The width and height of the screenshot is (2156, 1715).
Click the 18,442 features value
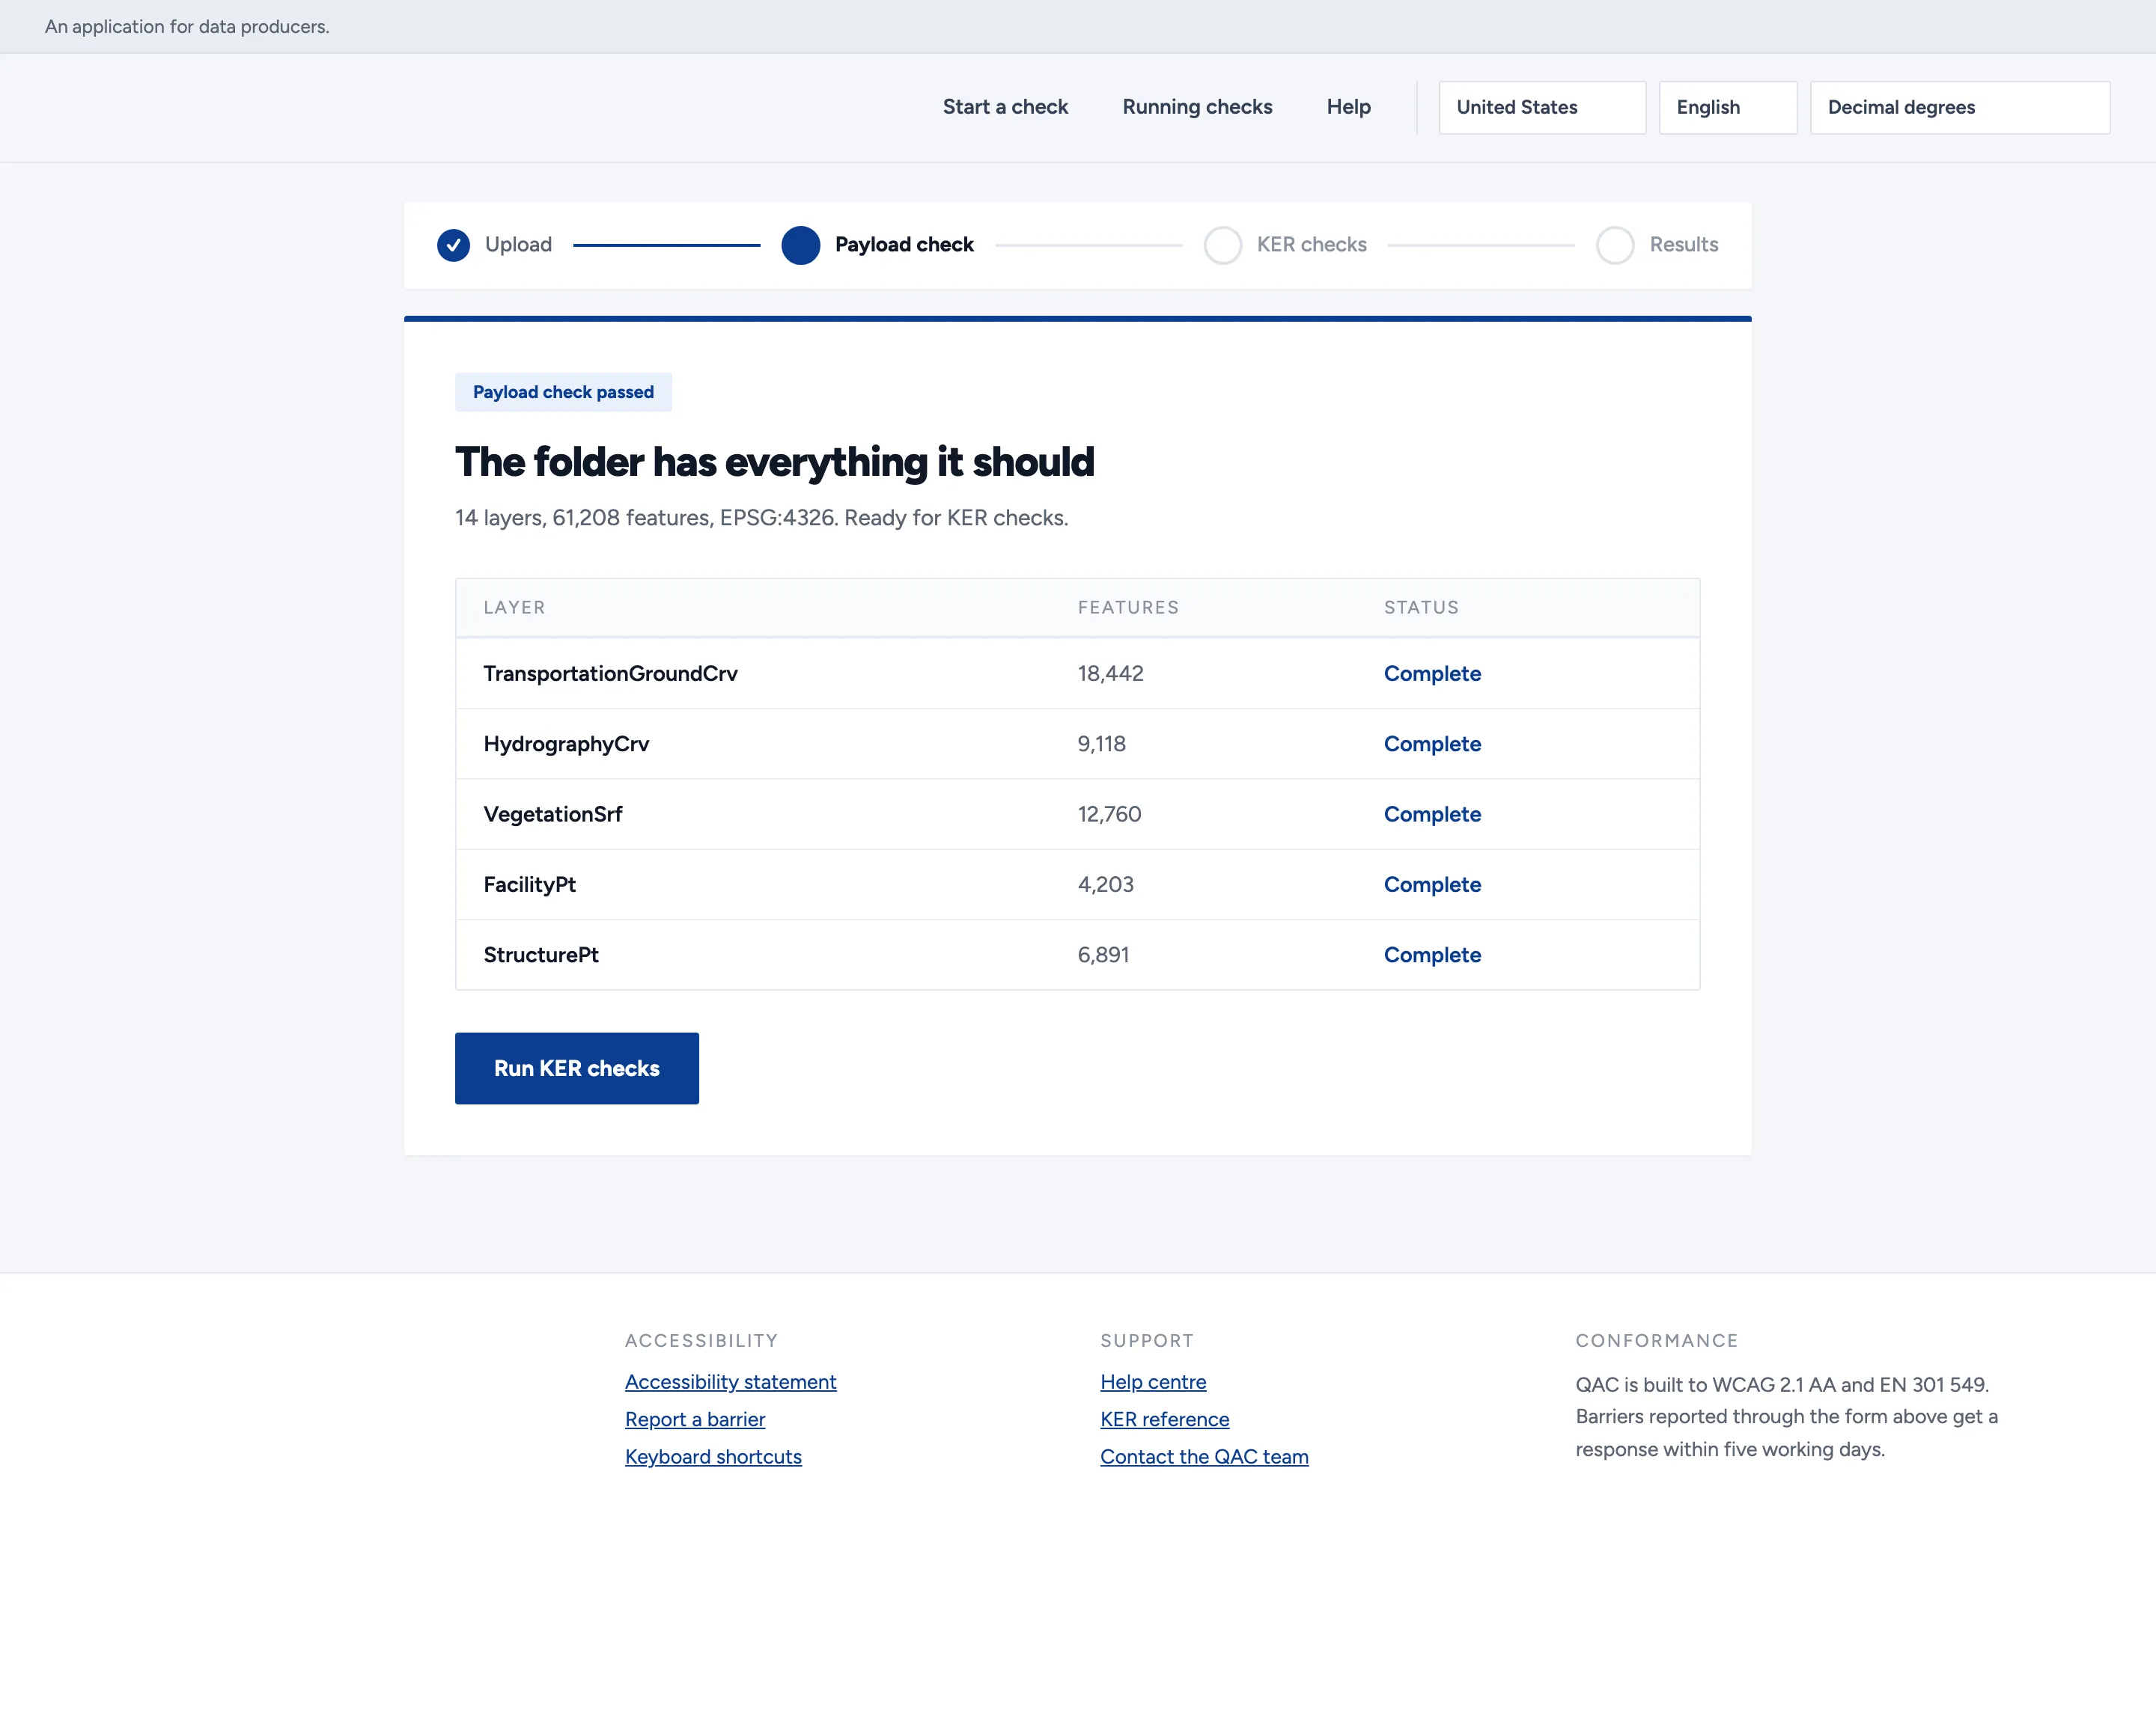click(1110, 673)
